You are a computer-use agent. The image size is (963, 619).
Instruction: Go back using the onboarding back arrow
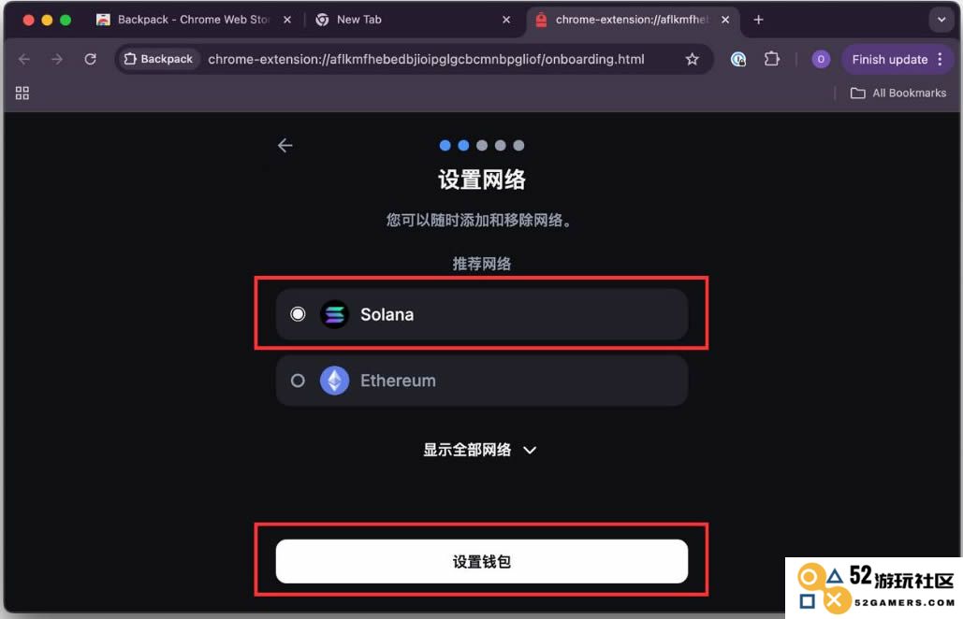pyautogui.click(x=285, y=145)
